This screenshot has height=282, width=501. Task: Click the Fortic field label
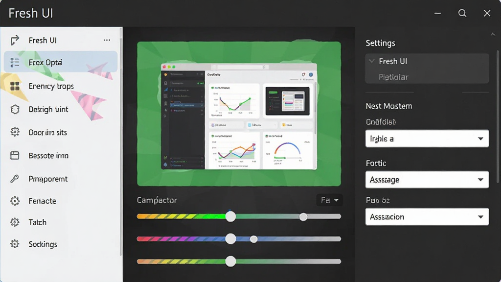tap(376, 164)
